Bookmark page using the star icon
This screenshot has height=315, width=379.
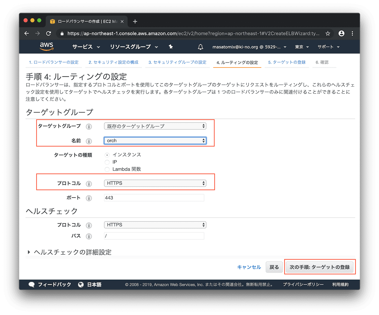coord(327,33)
